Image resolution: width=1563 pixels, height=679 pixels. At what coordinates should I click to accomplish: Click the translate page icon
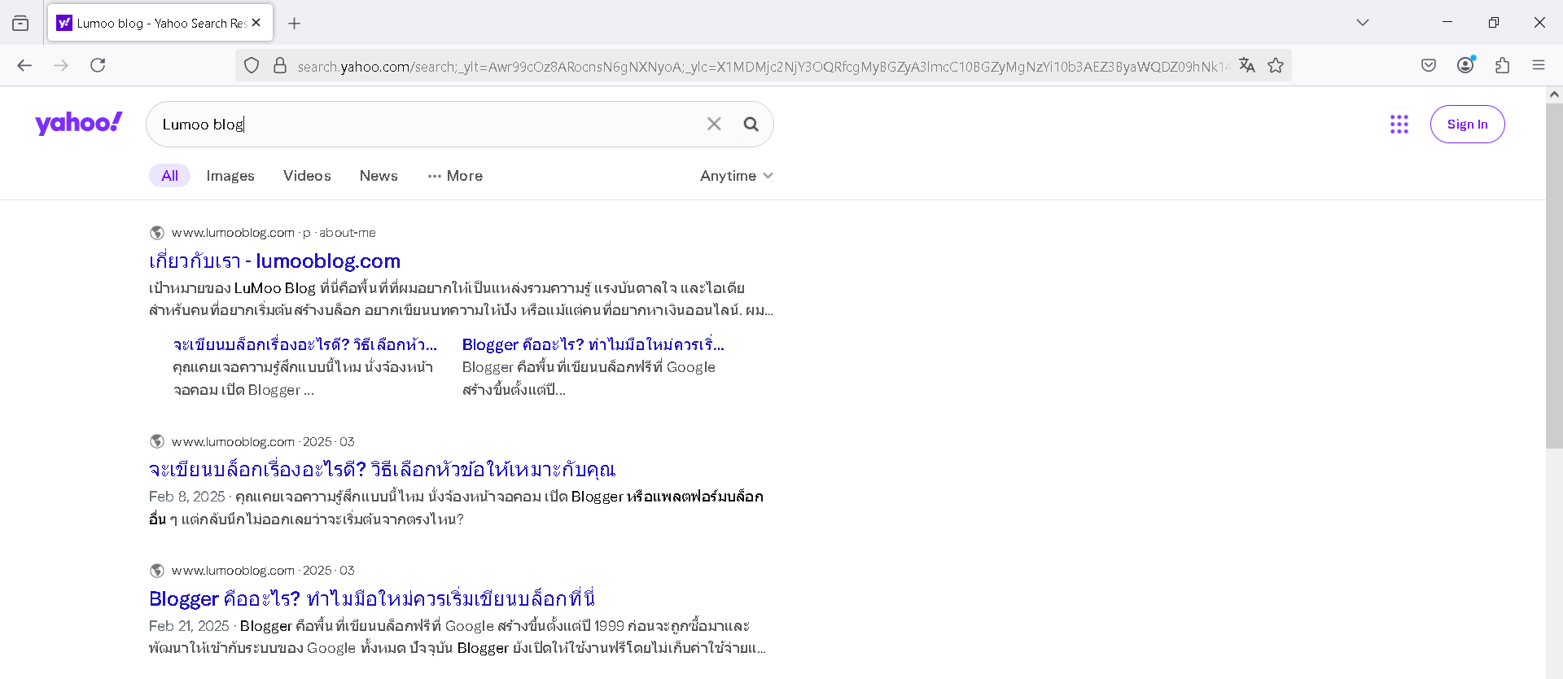click(1246, 65)
